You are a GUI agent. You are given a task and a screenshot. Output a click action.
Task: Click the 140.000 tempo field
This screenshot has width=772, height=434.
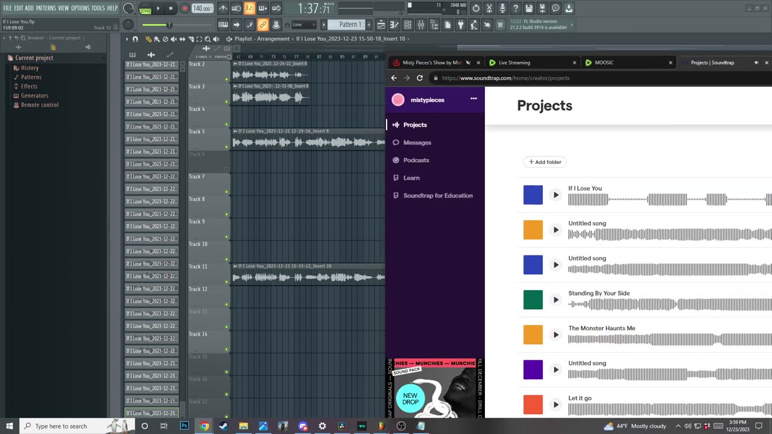click(201, 8)
